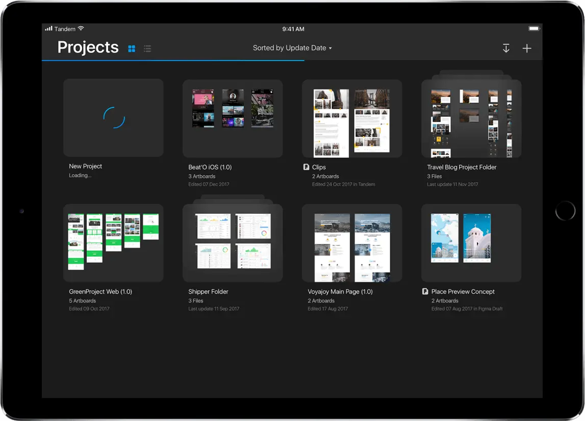Open the Sorted by Update Date dropdown
This screenshot has height=421, width=585.
292,48
